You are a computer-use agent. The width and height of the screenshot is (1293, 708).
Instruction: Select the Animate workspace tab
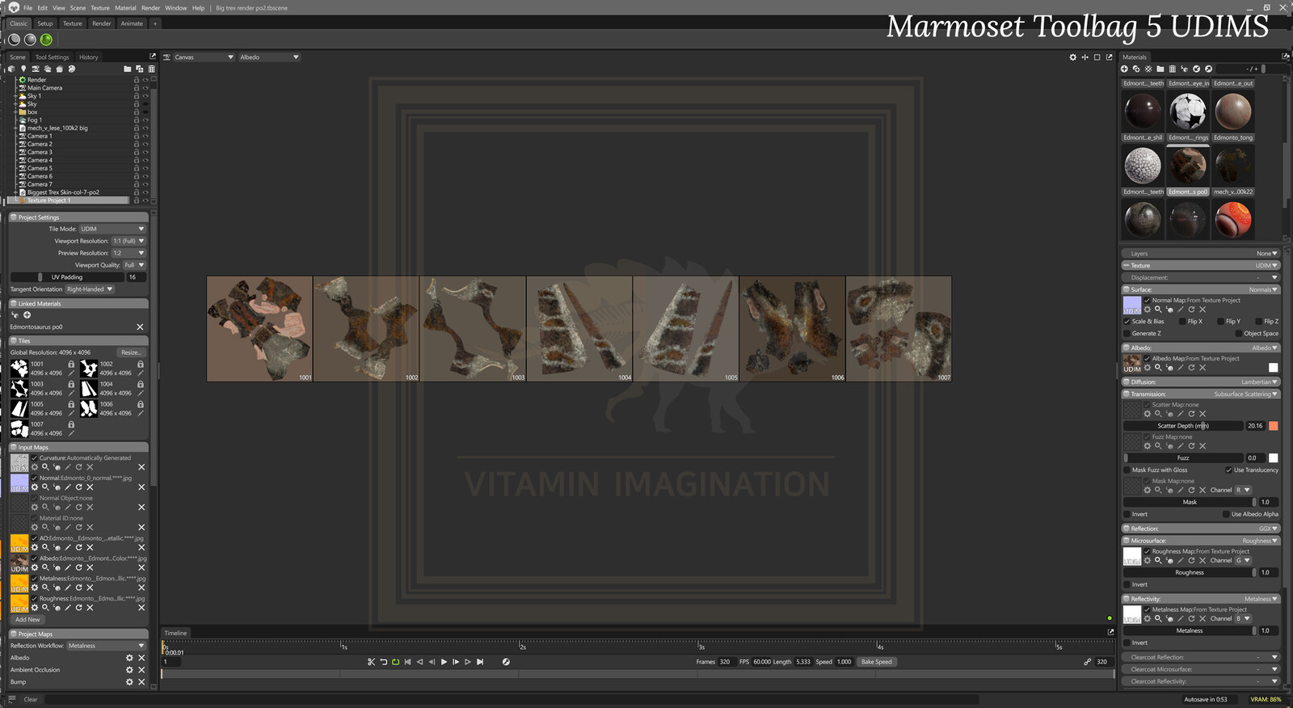[x=132, y=23]
